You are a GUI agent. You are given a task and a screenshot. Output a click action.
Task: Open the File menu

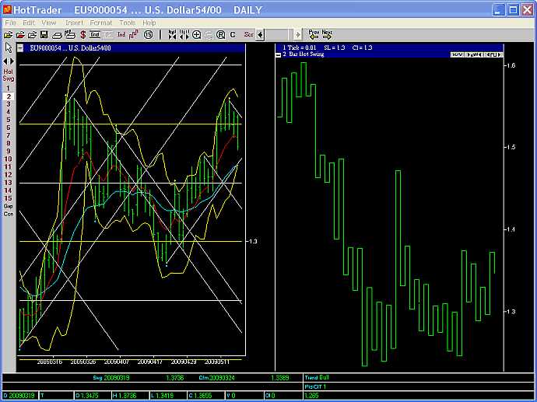(x=11, y=23)
